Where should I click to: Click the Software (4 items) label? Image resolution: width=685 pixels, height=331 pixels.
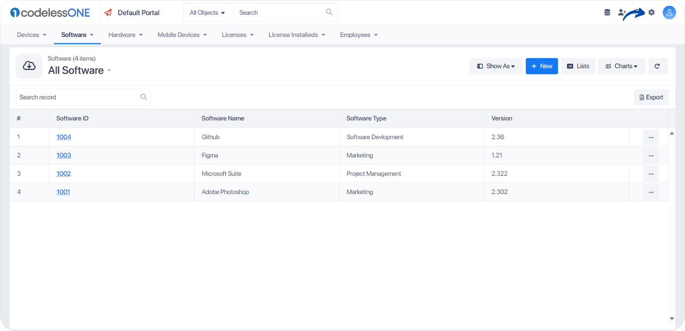[72, 58]
